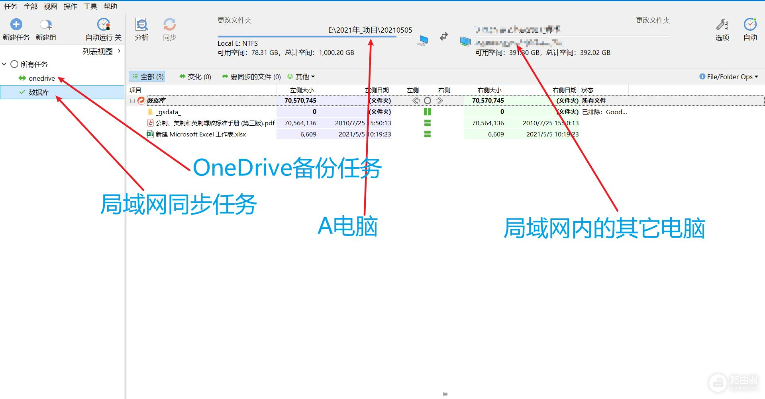Click the New Job plus icon
Image resolution: width=765 pixels, height=399 pixels.
16,24
